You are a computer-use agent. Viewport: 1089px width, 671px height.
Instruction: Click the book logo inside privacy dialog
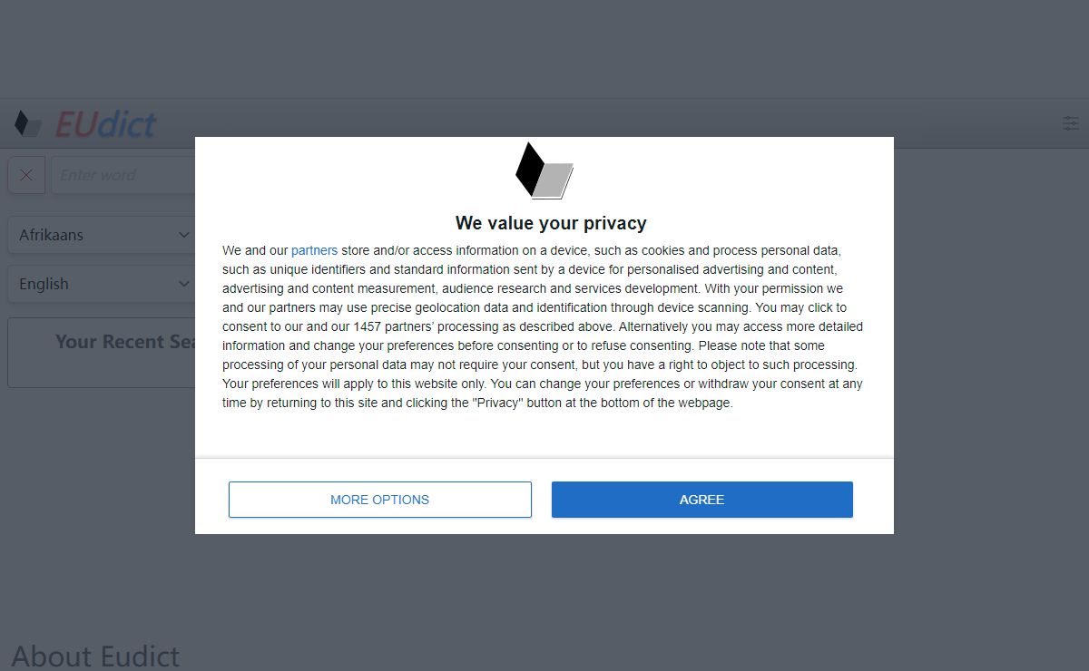tap(544, 170)
